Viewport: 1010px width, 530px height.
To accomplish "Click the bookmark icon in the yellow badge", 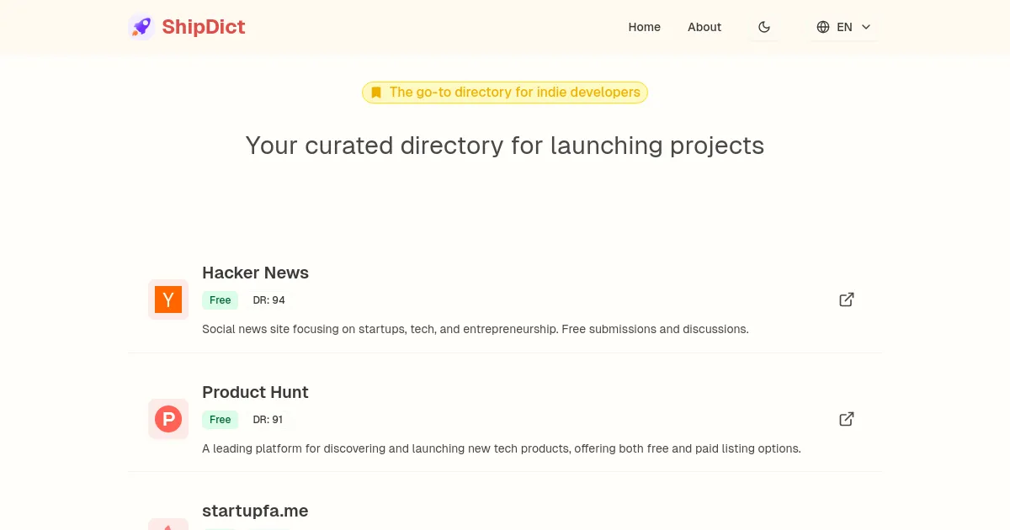I will pyautogui.click(x=376, y=93).
